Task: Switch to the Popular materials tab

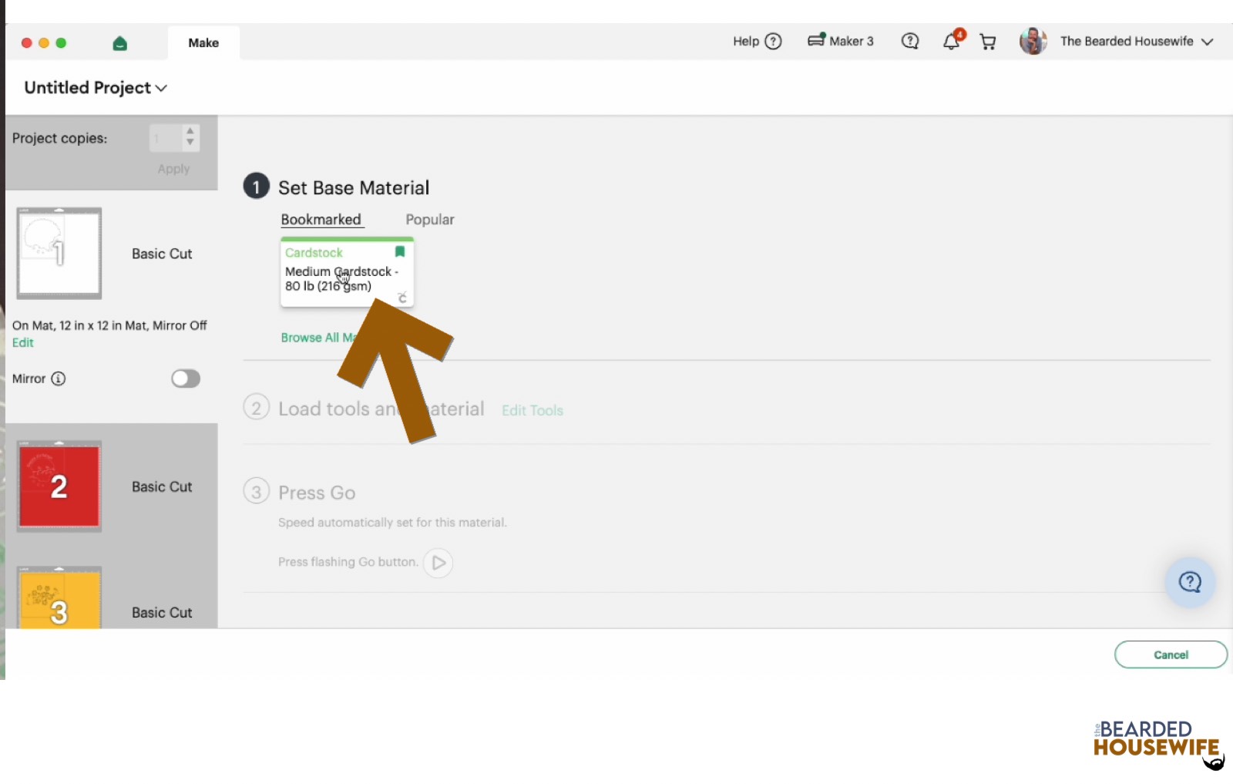Action: coord(430,220)
